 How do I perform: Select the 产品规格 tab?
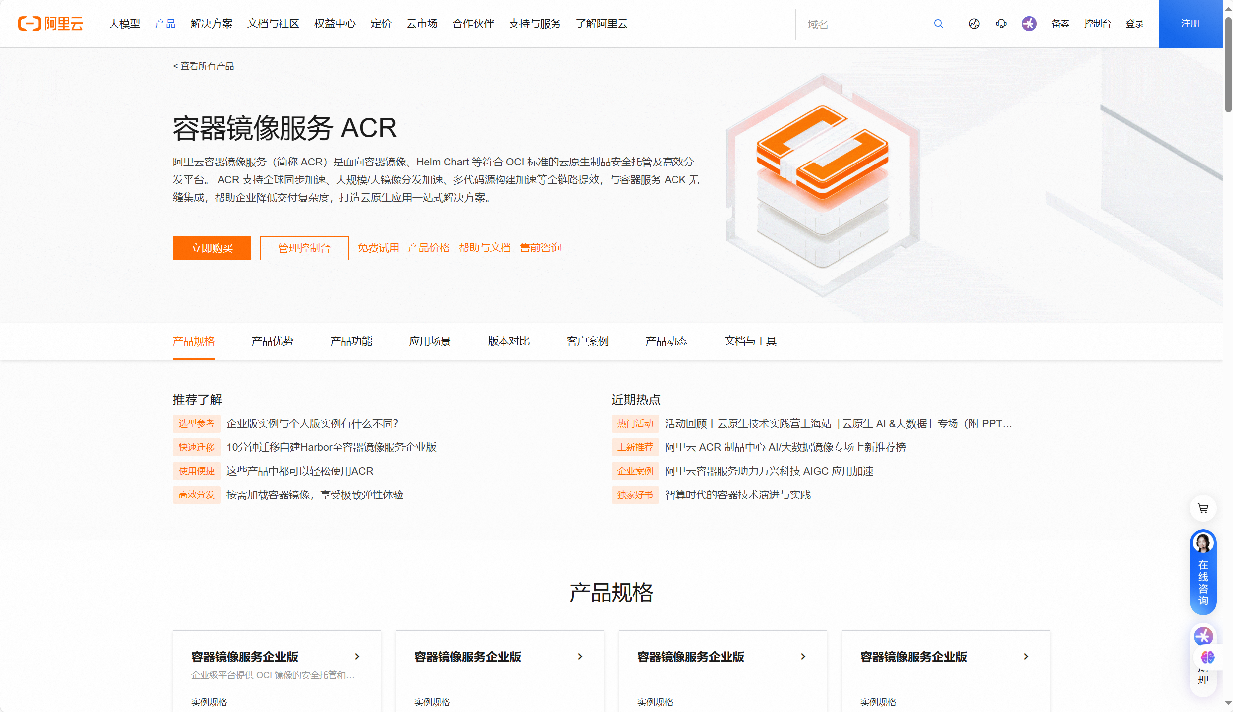pos(194,341)
